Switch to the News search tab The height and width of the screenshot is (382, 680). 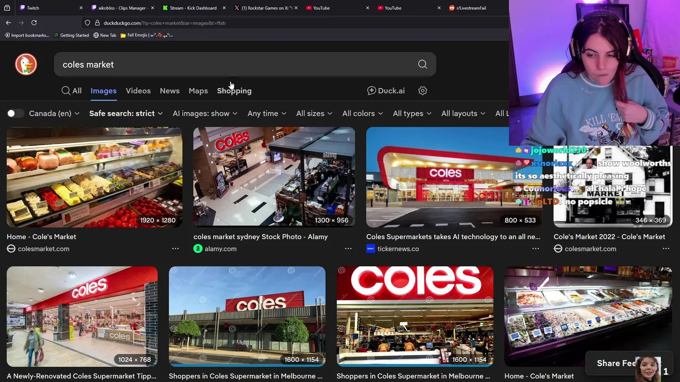click(x=169, y=91)
